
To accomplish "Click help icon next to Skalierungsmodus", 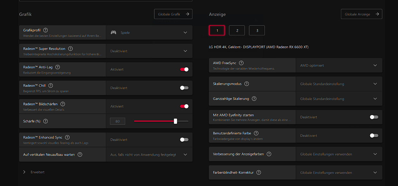I will pos(247,84).
